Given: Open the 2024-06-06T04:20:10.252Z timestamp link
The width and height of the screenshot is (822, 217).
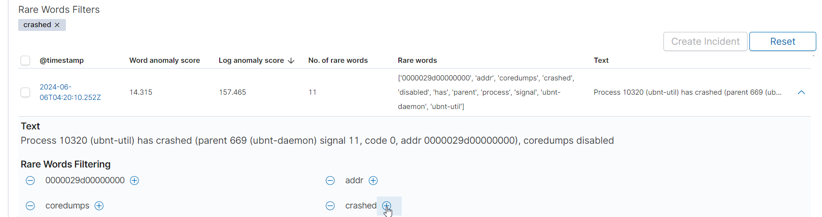Looking at the screenshot, I should point(70,92).
